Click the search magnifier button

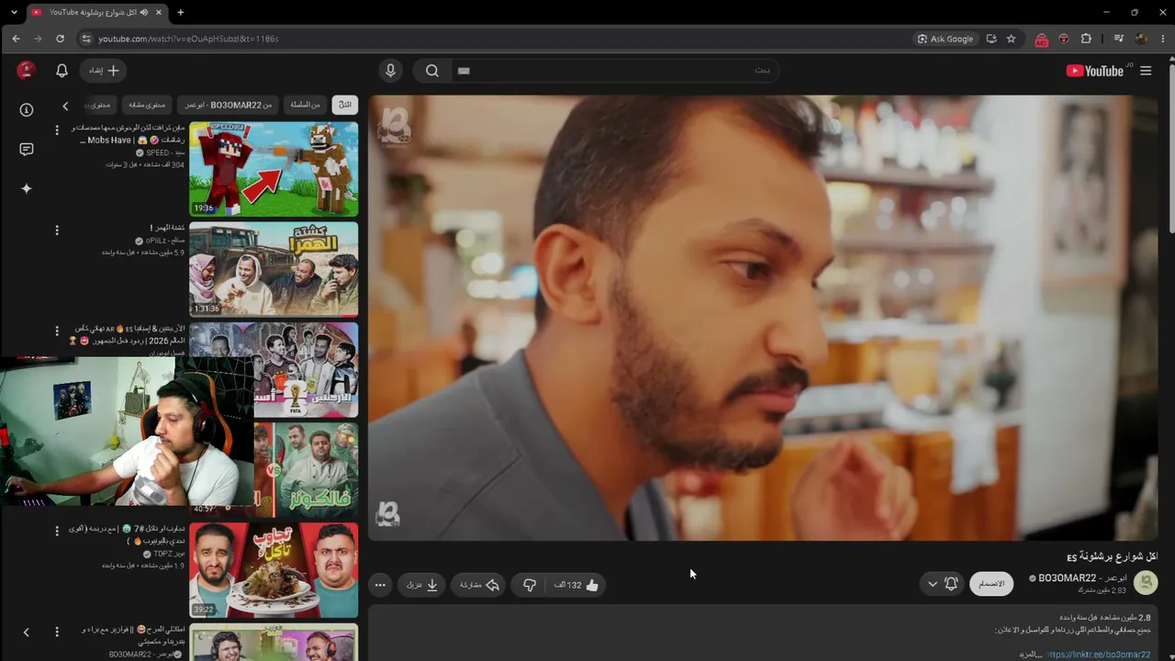tap(432, 71)
